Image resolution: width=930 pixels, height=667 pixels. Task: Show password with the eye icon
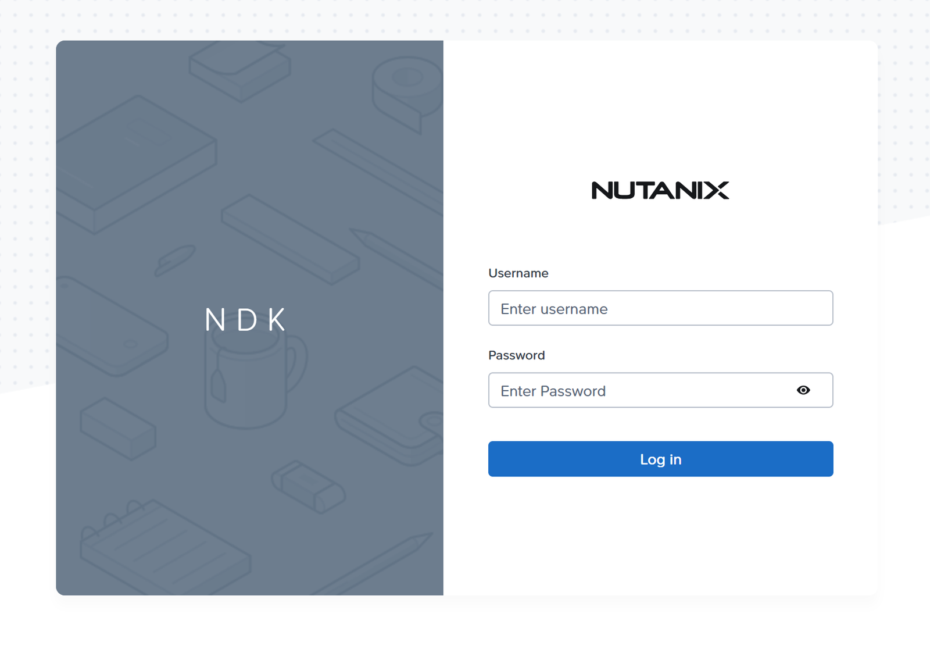[803, 390]
